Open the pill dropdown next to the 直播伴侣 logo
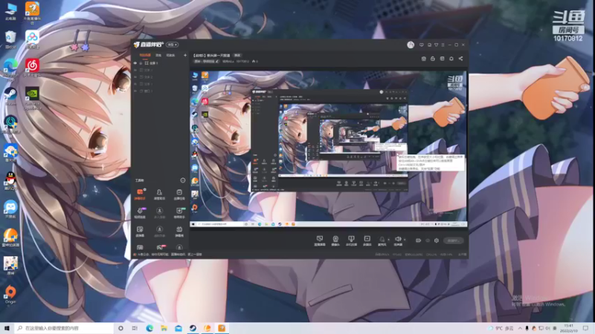Viewport: 595px width, 334px height. click(x=173, y=45)
